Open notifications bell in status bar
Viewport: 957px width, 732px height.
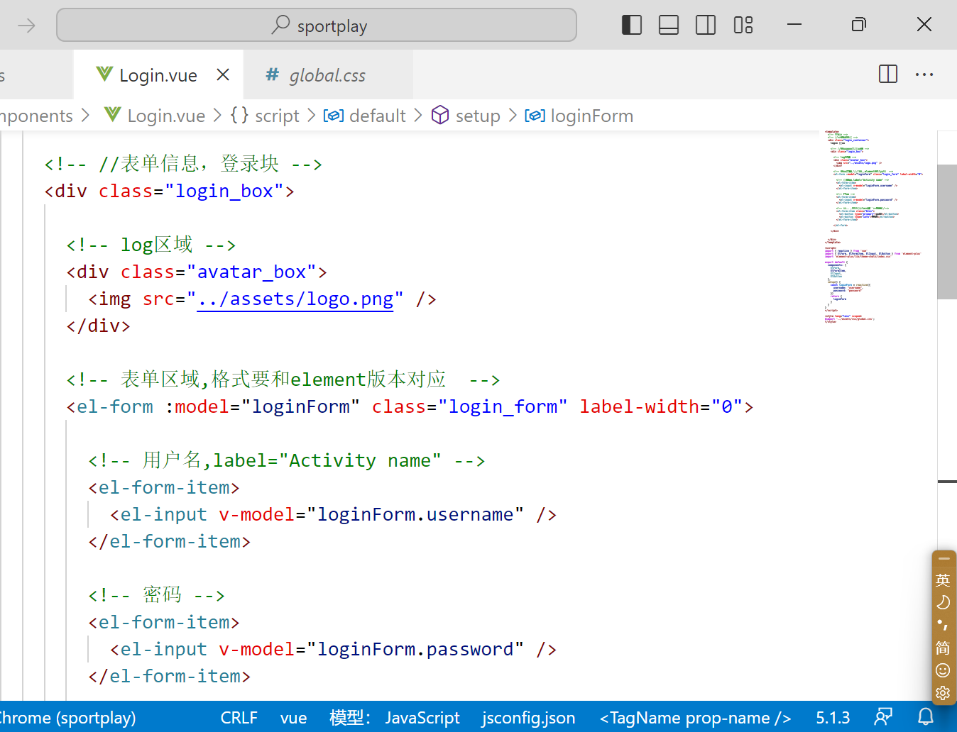(x=926, y=717)
